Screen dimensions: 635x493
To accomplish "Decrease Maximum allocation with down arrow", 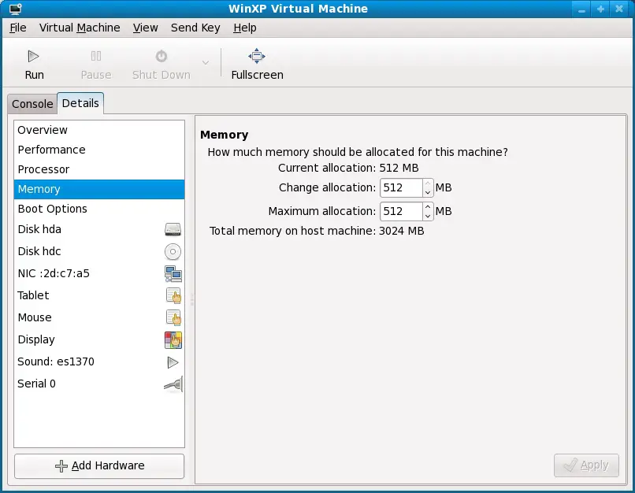I will coord(428,216).
